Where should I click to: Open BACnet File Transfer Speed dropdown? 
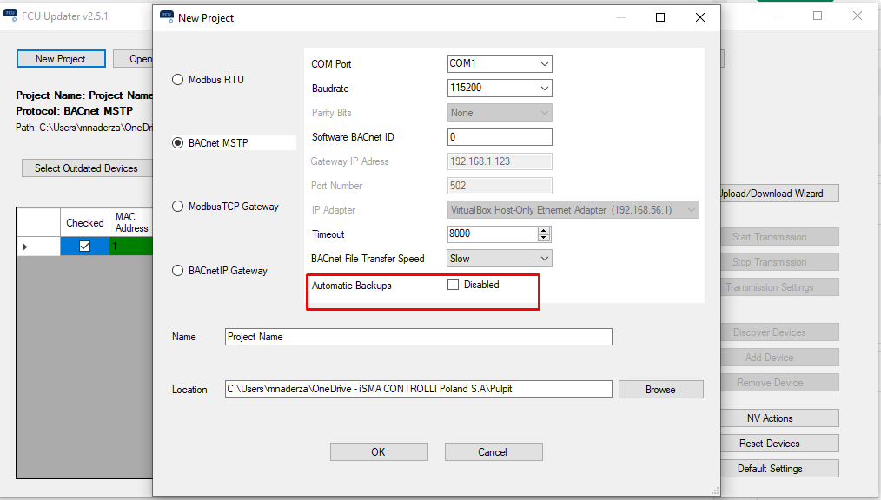(500, 259)
